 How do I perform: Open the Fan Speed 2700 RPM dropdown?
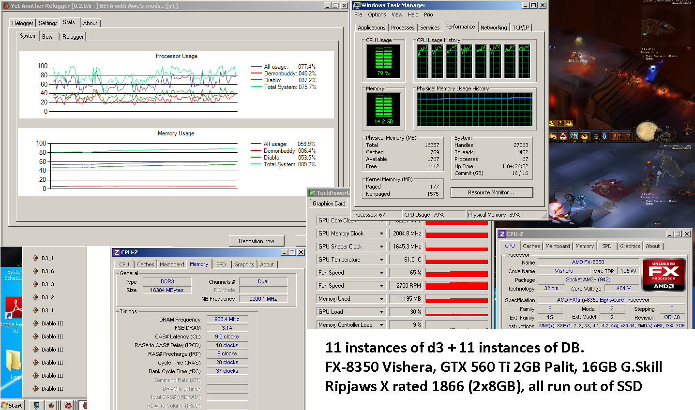381,286
